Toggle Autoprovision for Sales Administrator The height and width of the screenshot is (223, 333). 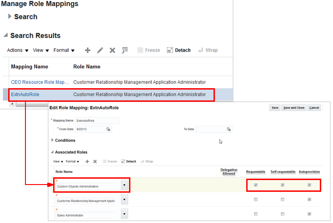tap(309, 214)
